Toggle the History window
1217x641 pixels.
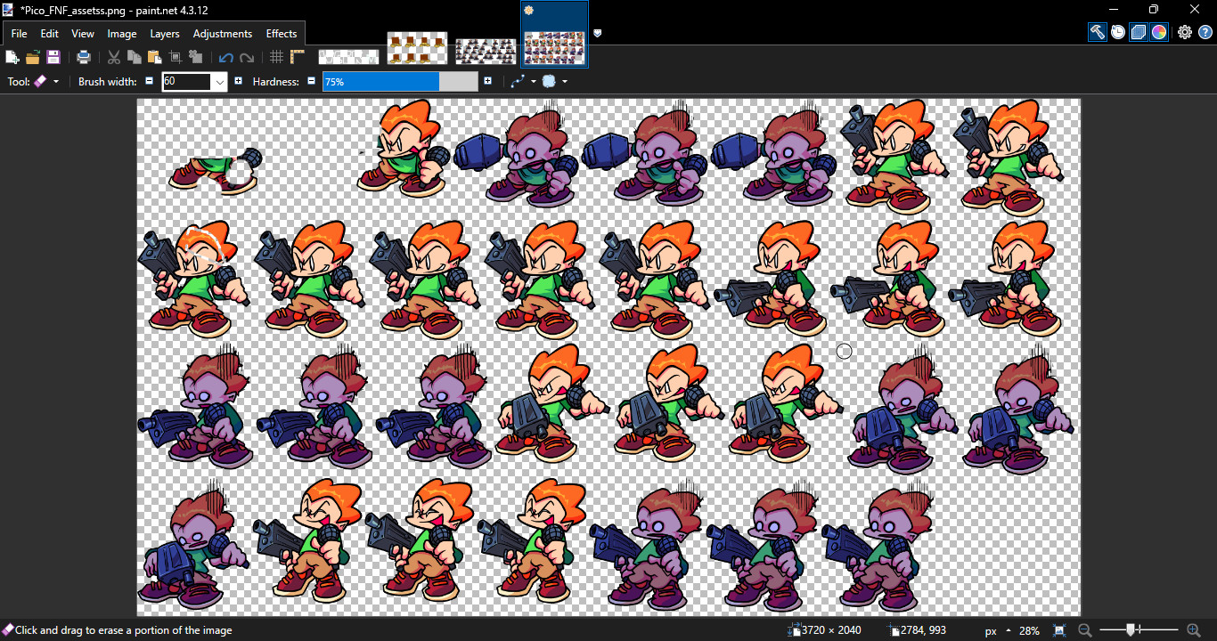[x=1118, y=32]
